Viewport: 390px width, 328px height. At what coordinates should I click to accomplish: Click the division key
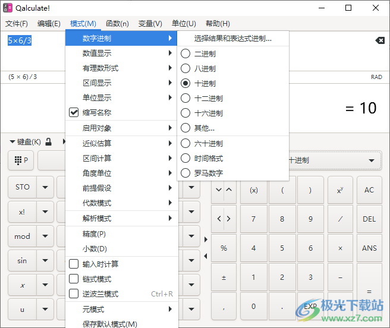click(340, 219)
